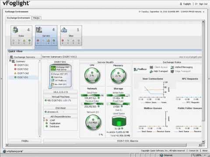Click the Network Send Rate sparkline bar
This screenshot has width=210, height=157.
(x=92, y=96)
